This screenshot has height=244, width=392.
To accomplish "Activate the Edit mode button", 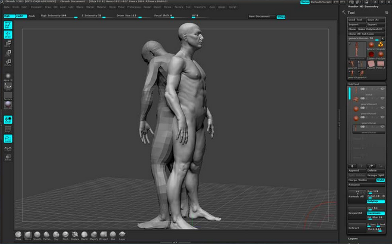I will click(8, 26).
